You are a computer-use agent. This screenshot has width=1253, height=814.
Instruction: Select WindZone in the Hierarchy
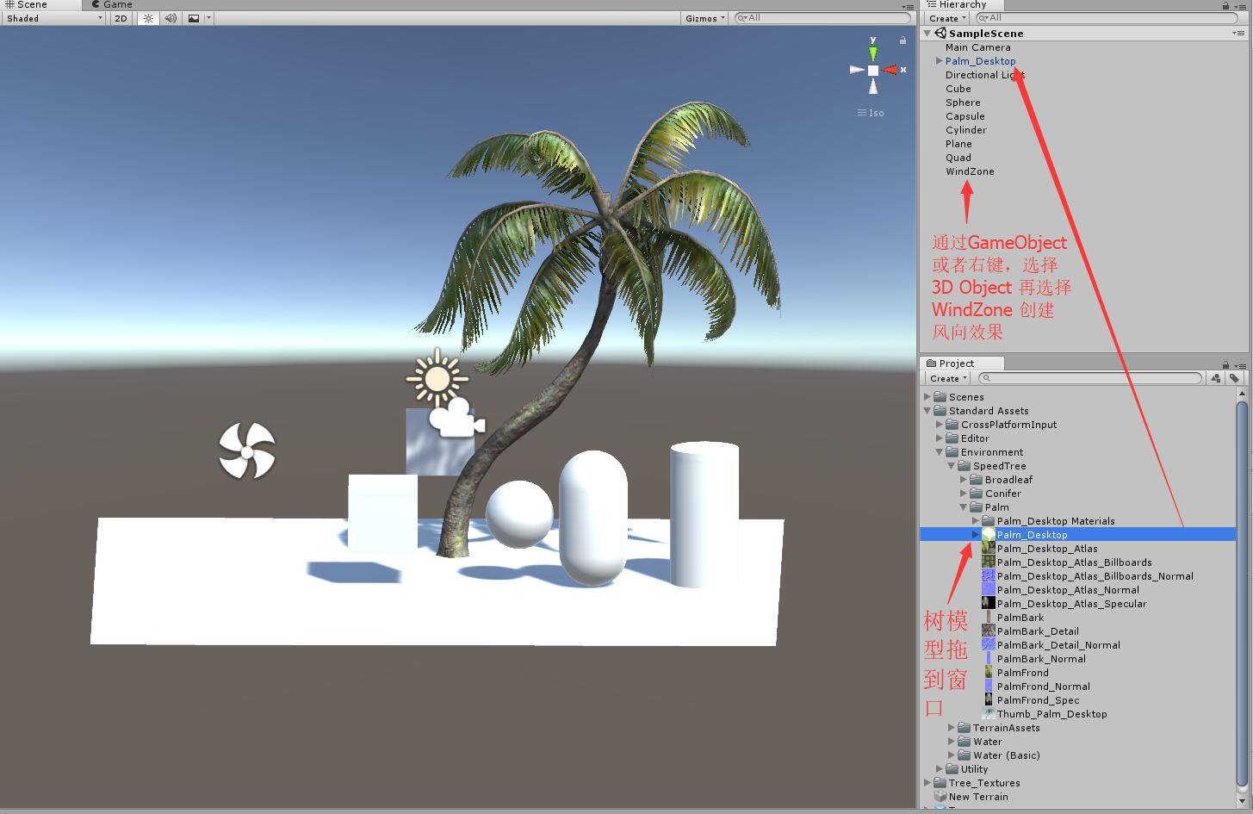[x=970, y=171]
